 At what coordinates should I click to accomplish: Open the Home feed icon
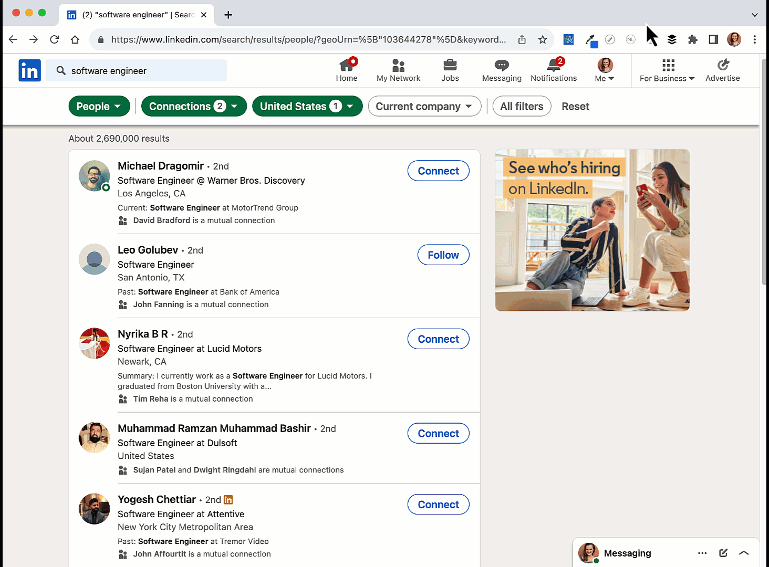click(x=346, y=65)
